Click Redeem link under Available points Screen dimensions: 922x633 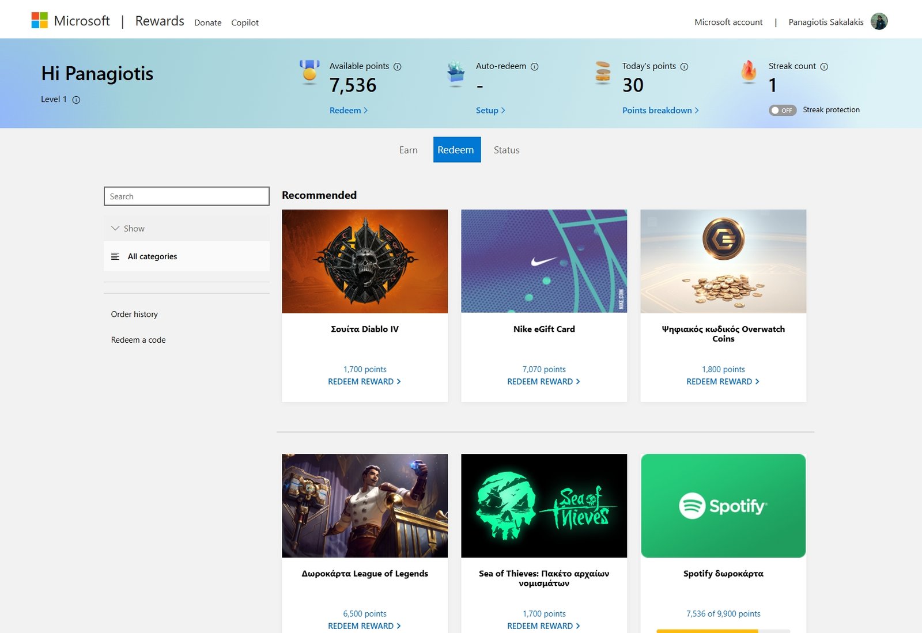pyautogui.click(x=349, y=110)
